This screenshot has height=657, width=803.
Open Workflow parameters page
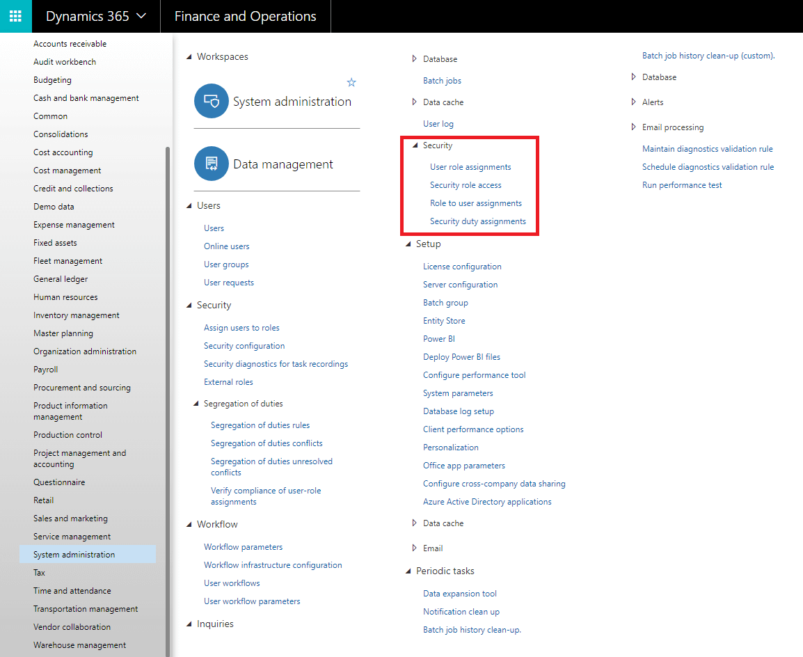pyautogui.click(x=244, y=547)
